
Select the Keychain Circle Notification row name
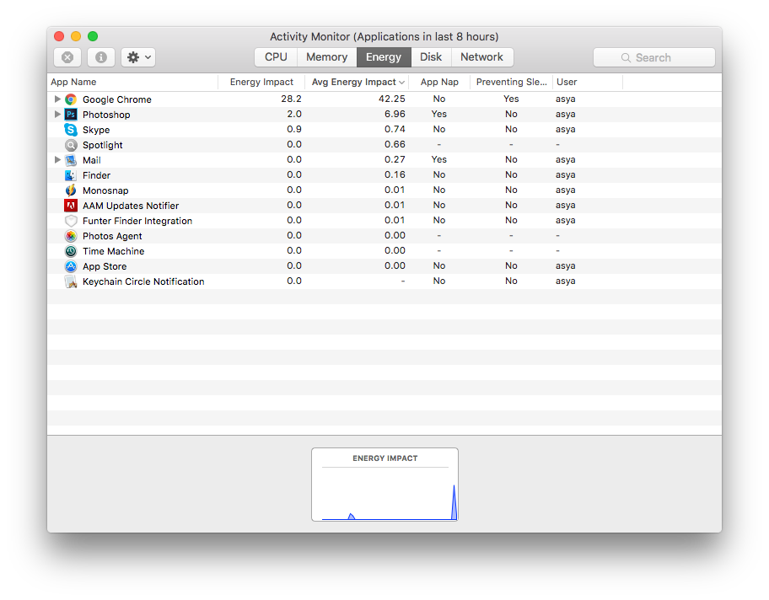143,281
